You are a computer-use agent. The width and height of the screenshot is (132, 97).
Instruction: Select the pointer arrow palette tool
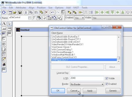[10, 24]
